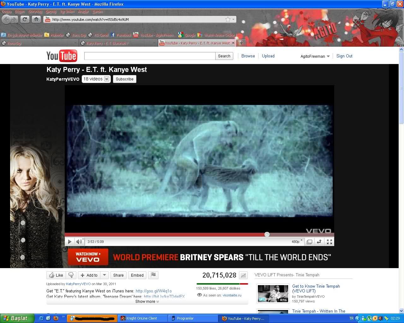Open the Görünüm menu

(x=35, y=11)
